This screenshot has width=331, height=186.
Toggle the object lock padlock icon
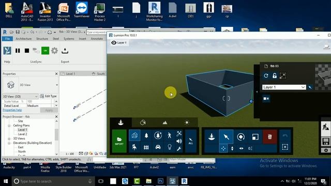275,76
